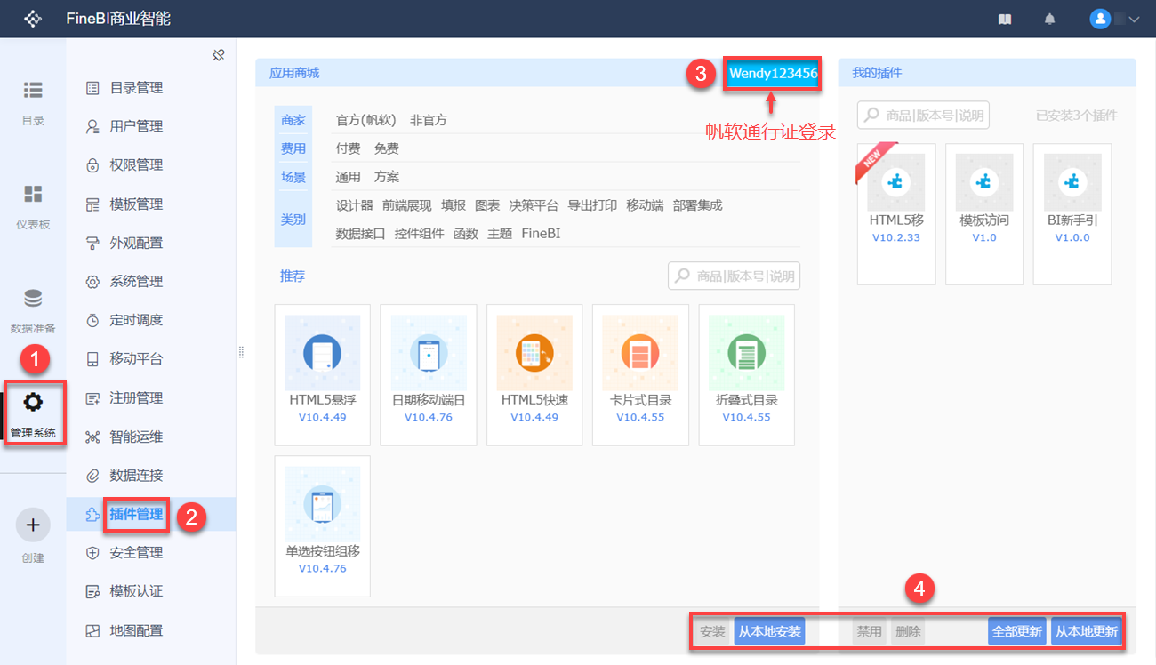The width and height of the screenshot is (1156, 665).
Task: Select installed HTML5移 plugin card
Action: pos(896,213)
